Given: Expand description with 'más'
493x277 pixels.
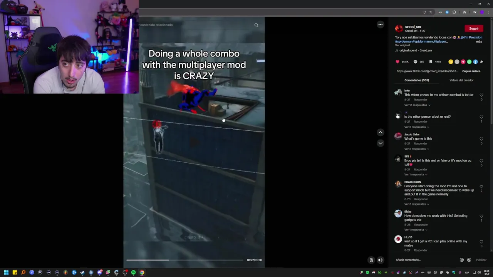Looking at the screenshot, I should [479, 42].
